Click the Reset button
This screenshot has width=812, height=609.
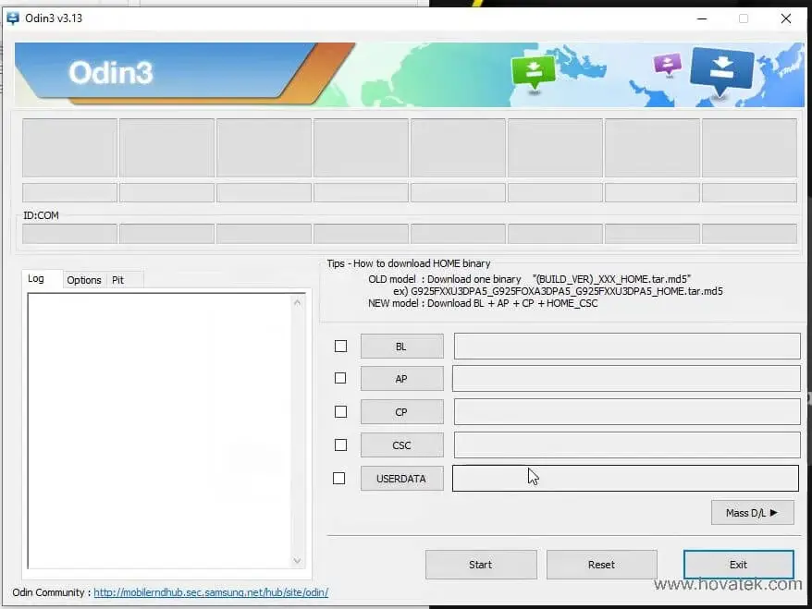(601, 564)
